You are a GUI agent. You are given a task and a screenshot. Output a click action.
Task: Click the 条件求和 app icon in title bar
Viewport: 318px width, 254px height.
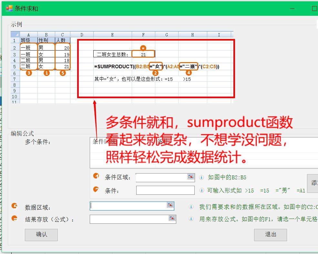tap(9, 8)
